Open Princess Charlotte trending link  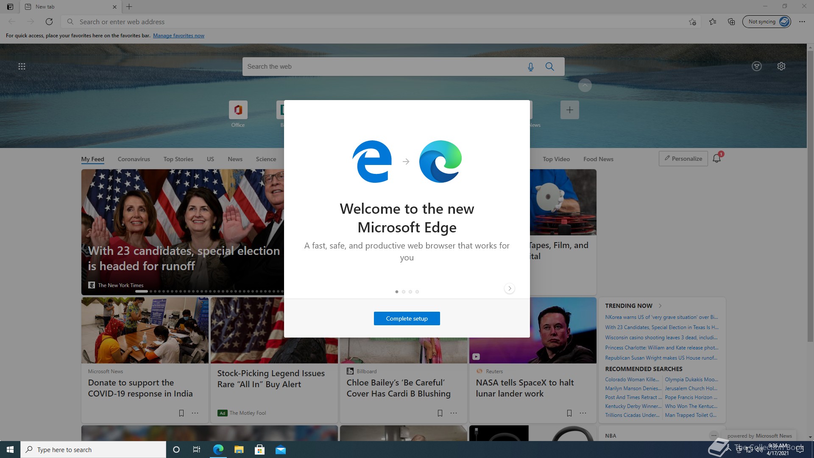661,348
